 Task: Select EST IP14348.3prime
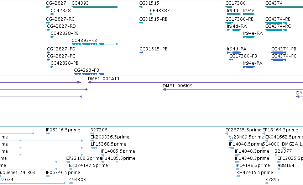pyautogui.click(x=252, y=158)
